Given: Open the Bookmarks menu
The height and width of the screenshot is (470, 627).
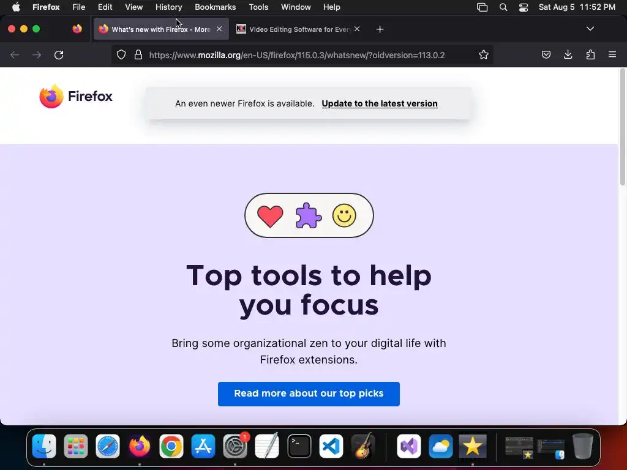Looking at the screenshot, I should tap(215, 7).
